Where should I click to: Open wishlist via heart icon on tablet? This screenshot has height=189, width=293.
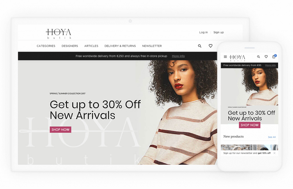tap(211, 46)
